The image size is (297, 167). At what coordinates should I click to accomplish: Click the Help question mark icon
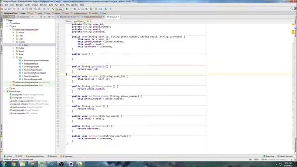[x=110, y=9]
